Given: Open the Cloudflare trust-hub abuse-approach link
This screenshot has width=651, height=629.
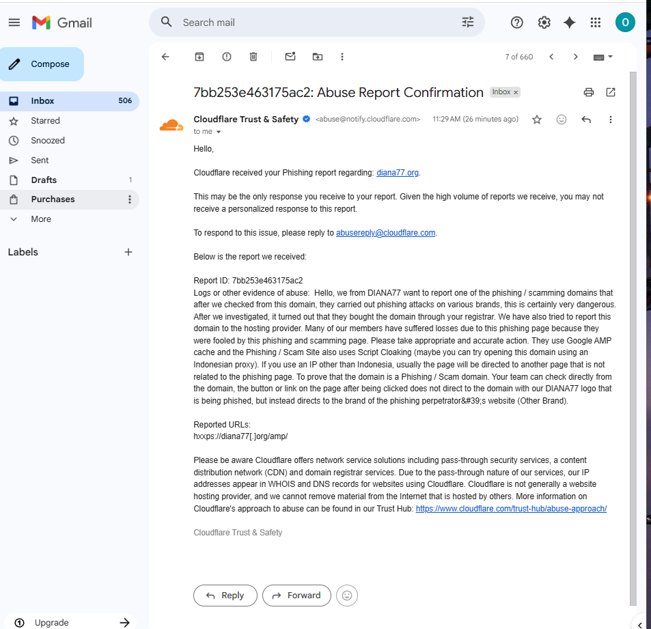Looking at the screenshot, I should 511,509.
